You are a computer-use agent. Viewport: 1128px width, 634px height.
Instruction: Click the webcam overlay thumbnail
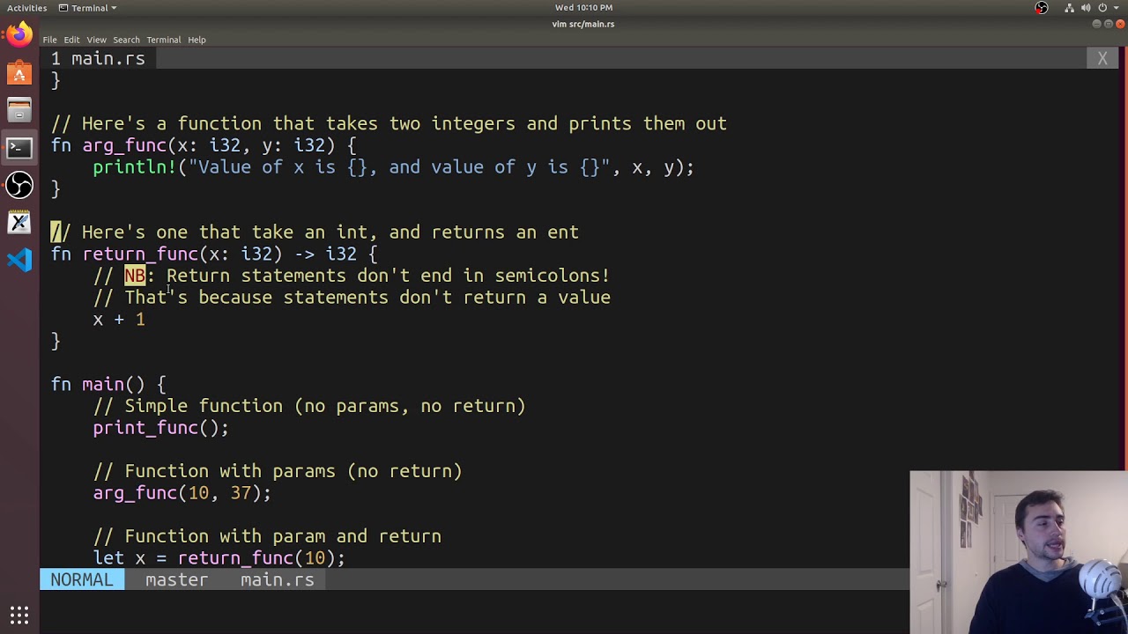pyautogui.click(x=1019, y=552)
